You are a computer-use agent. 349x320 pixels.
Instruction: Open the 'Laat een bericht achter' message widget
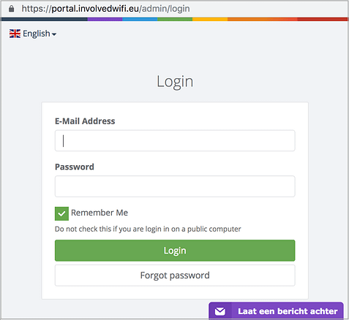(x=276, y=311)
